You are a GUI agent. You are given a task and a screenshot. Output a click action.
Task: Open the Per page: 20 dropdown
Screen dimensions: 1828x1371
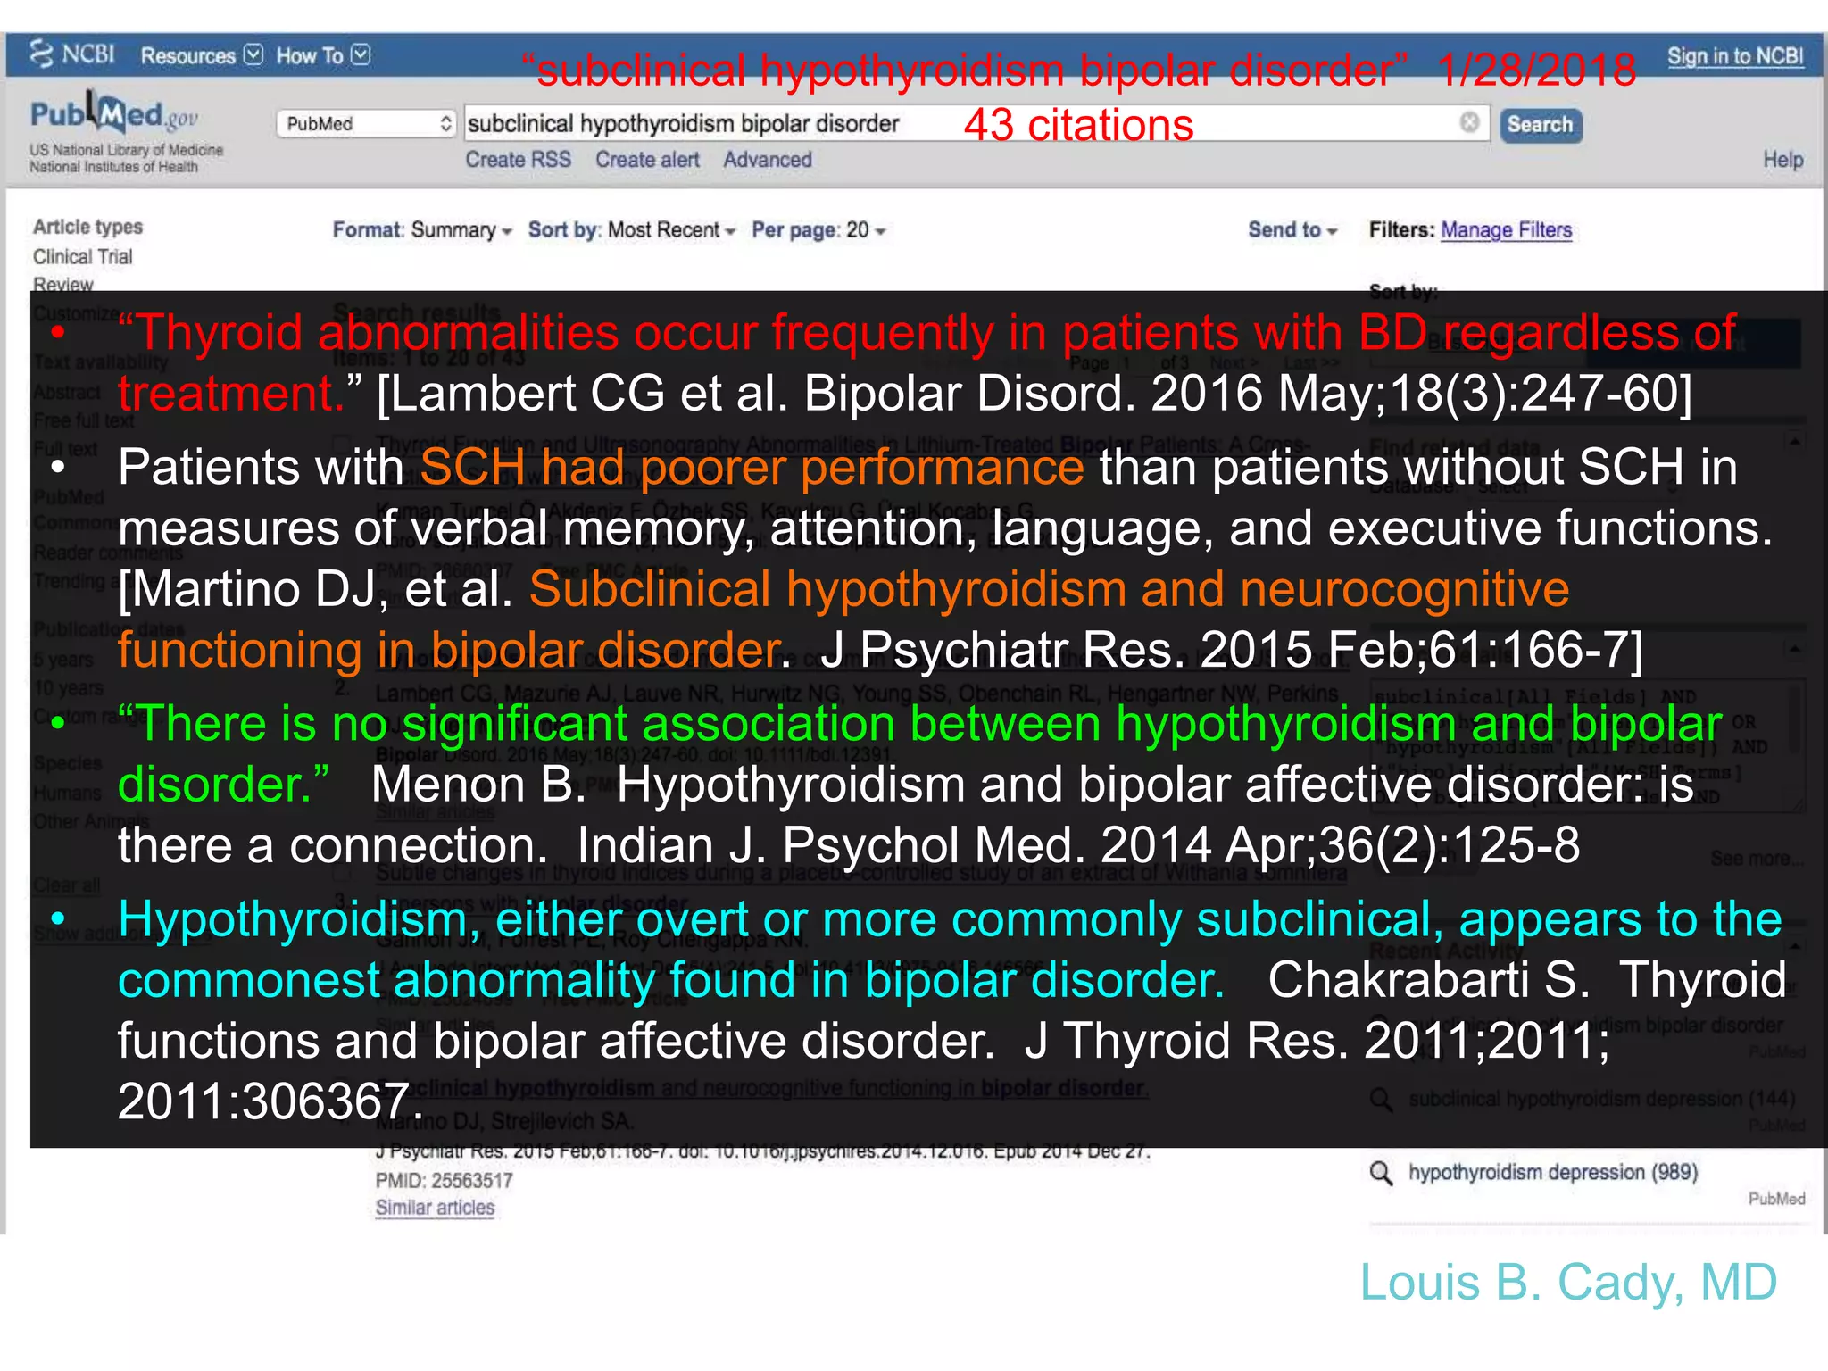[x=818, y=230]
